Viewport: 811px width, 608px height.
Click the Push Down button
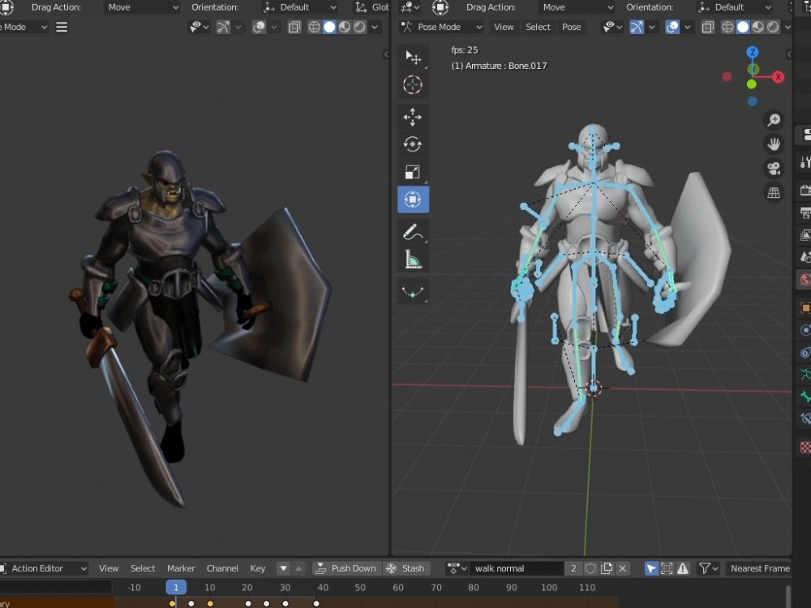click(346, 568)
